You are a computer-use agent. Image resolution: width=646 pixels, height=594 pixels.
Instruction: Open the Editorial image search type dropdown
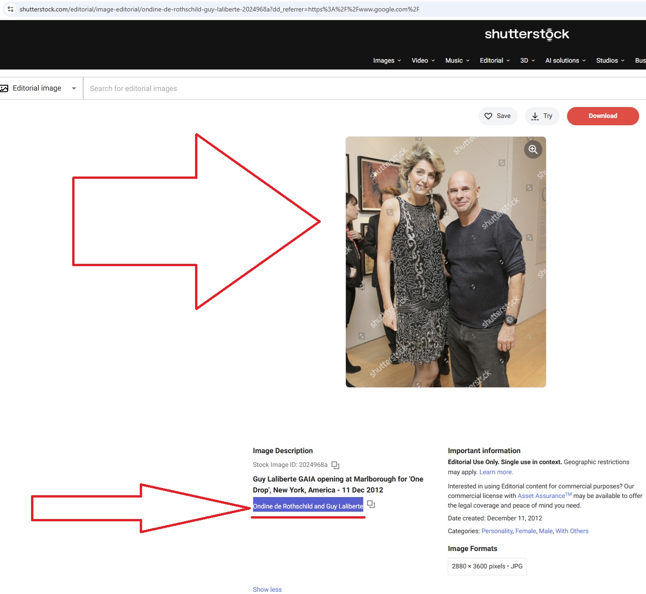[41, 88]
